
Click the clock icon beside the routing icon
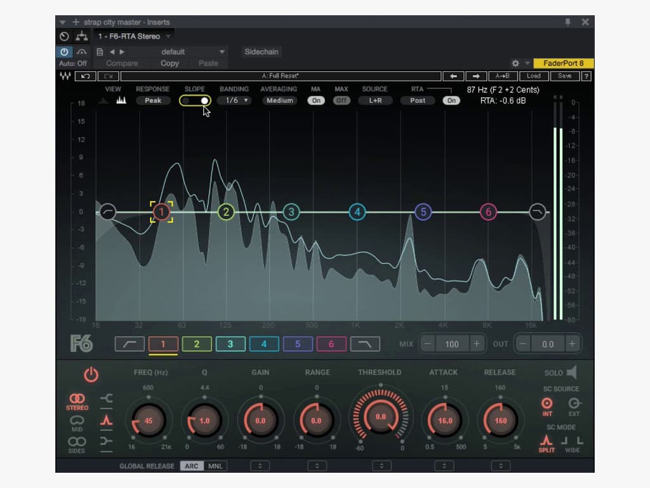tap(64, 36)
